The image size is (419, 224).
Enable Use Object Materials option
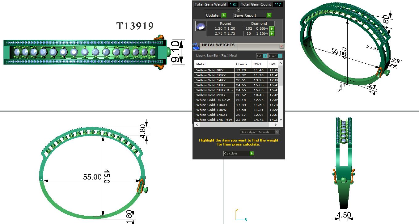click(277, 132)
